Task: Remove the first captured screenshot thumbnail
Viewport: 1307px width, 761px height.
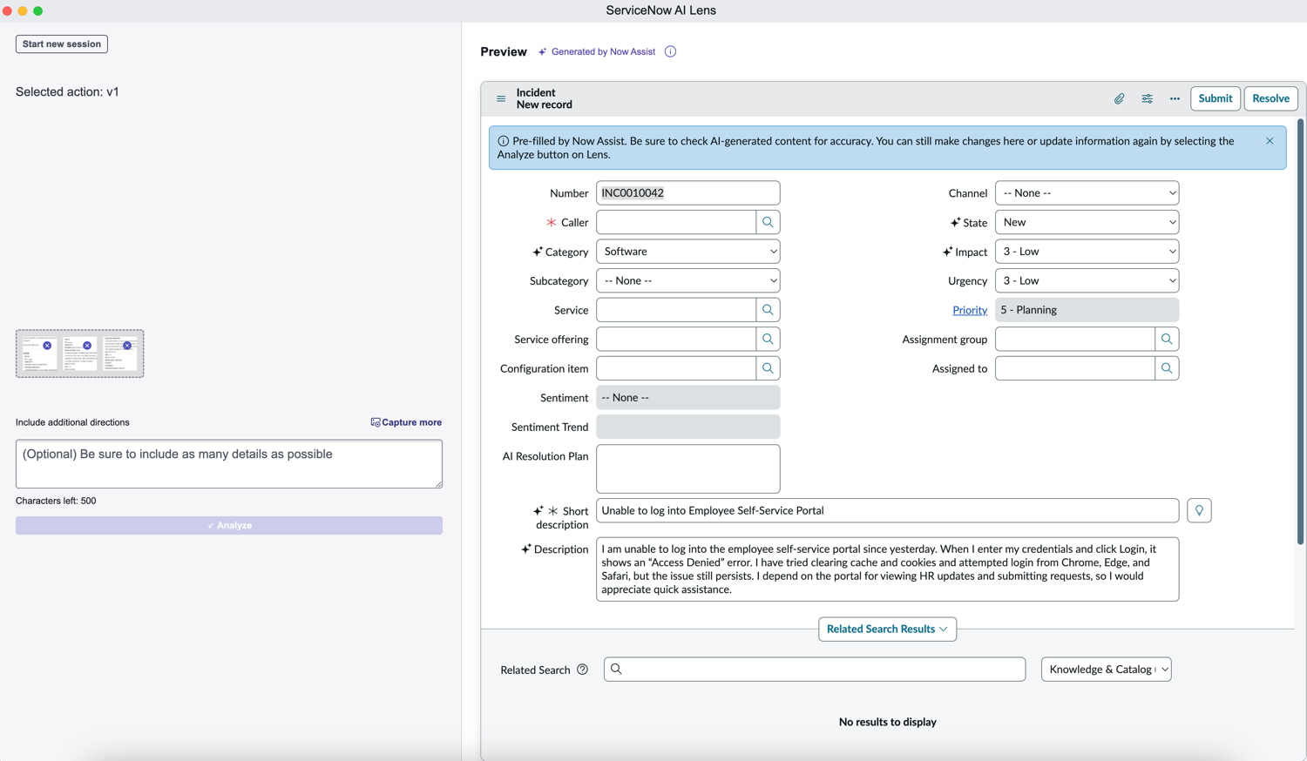Action: (x=47, y=346)
